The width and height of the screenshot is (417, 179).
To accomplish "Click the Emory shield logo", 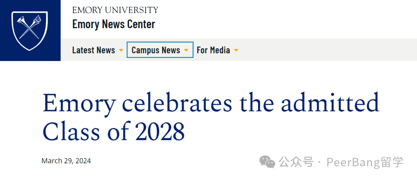I will (x=30, y=31).
